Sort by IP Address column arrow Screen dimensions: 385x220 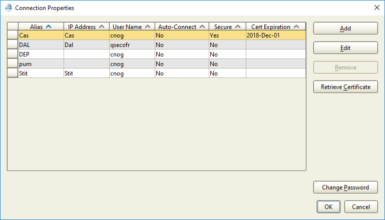click(102, 27)
